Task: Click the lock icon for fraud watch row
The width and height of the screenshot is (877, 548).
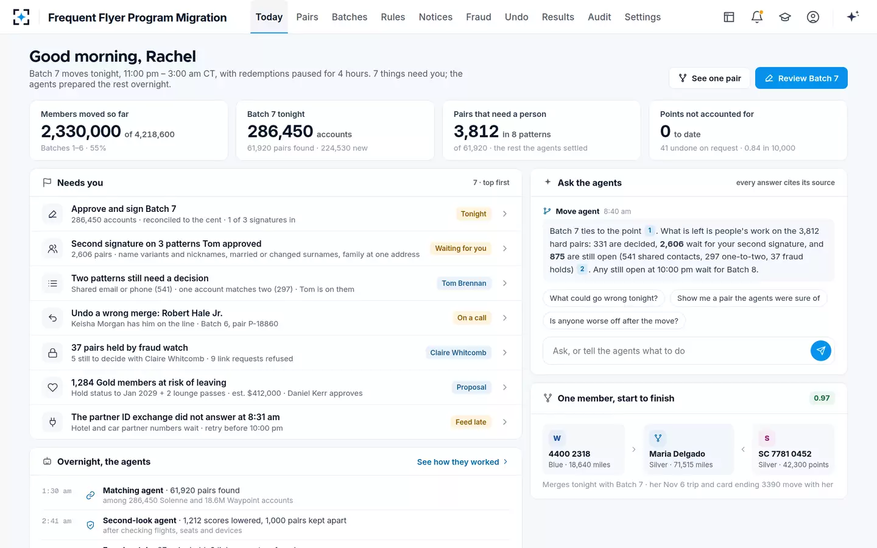Action: (53, 353)
